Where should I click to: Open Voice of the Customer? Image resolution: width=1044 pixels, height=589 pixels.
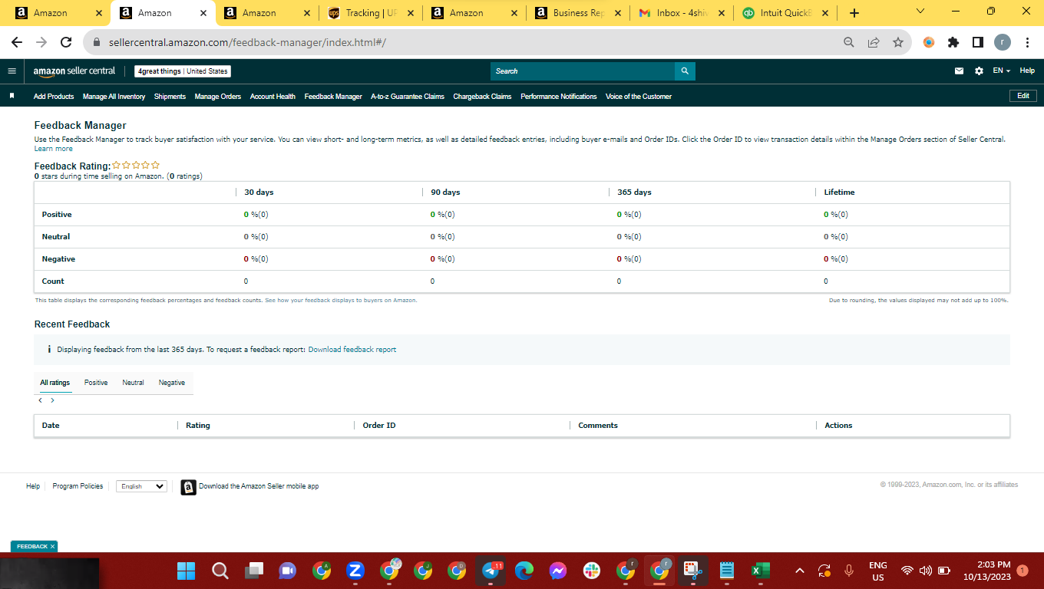tap(639, 97)
